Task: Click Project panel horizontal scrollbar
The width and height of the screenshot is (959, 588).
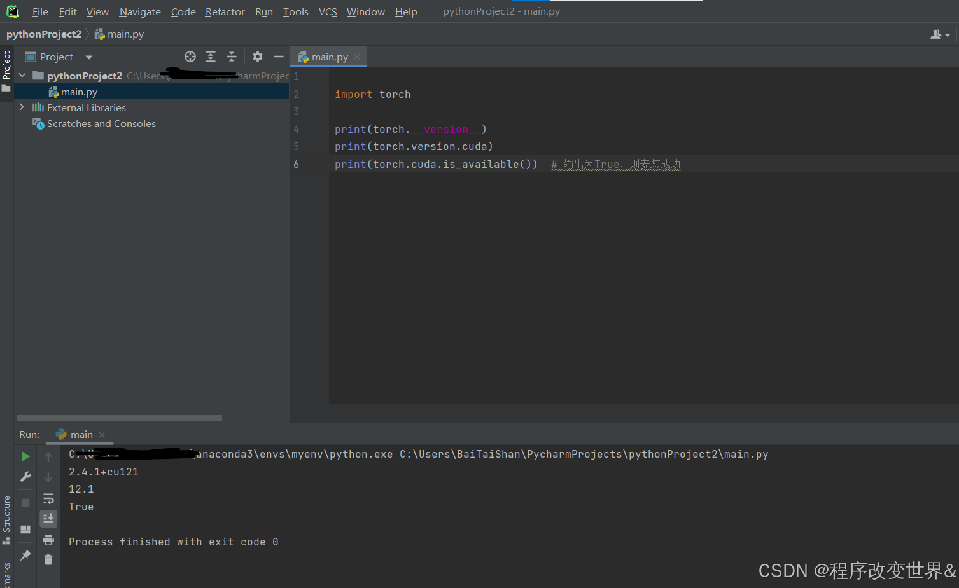Action: (119, 418)
